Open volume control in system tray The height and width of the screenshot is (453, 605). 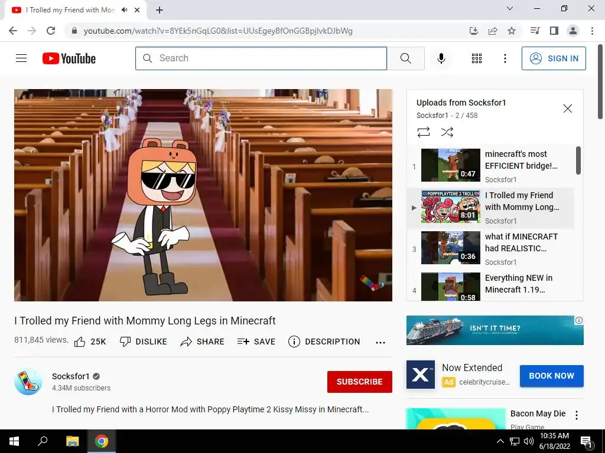pos(529,441)
